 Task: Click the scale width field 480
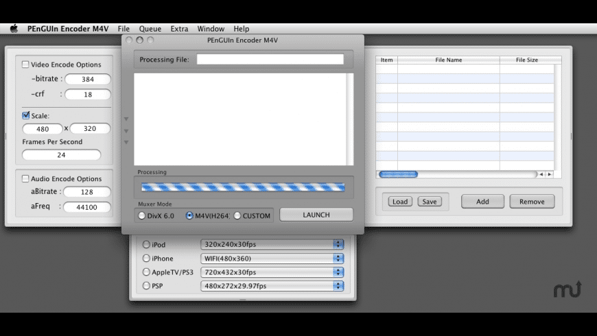(x=43, y=129)
